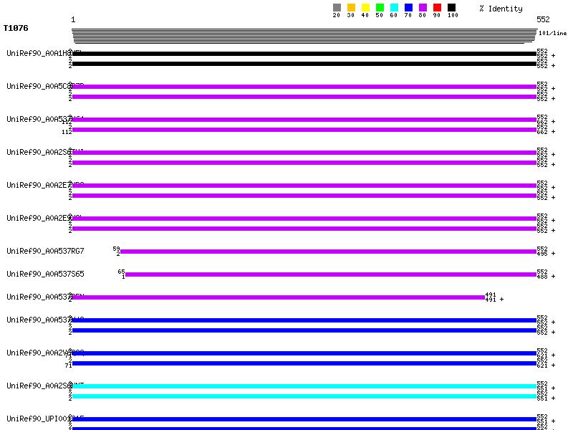The image size is (573, 430).
Task: Click the T1076 query label
Action: [16, 29]
